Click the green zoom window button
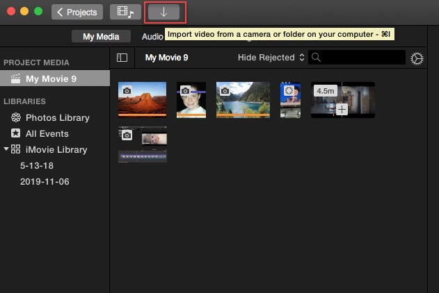Viewport: 439px width, 293px height. (x=38, y=11)
